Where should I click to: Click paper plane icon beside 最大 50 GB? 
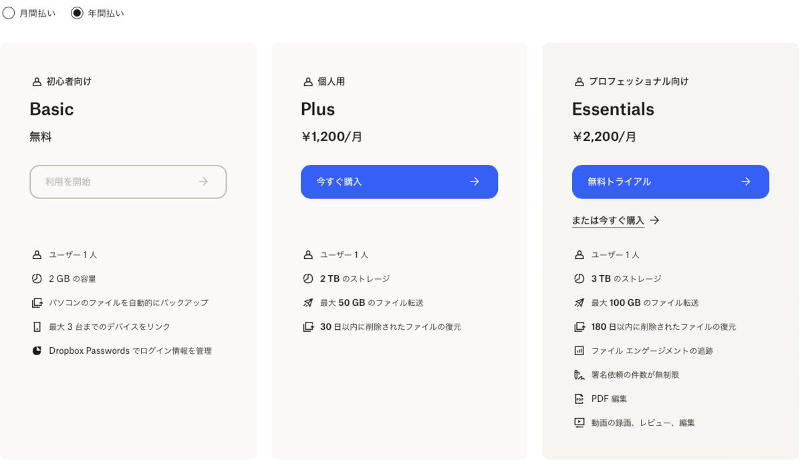[x=308, y=303]
